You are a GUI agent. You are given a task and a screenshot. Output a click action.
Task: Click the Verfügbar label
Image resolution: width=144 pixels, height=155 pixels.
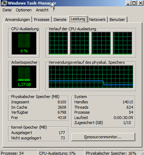[x=20, y=112]
